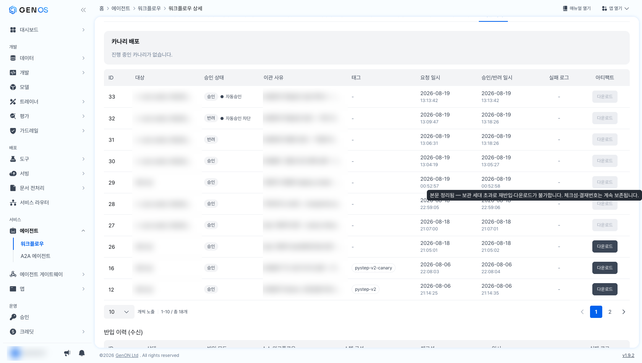
Task: Open the 모델 cube icon
Action: tap(13, 87)
